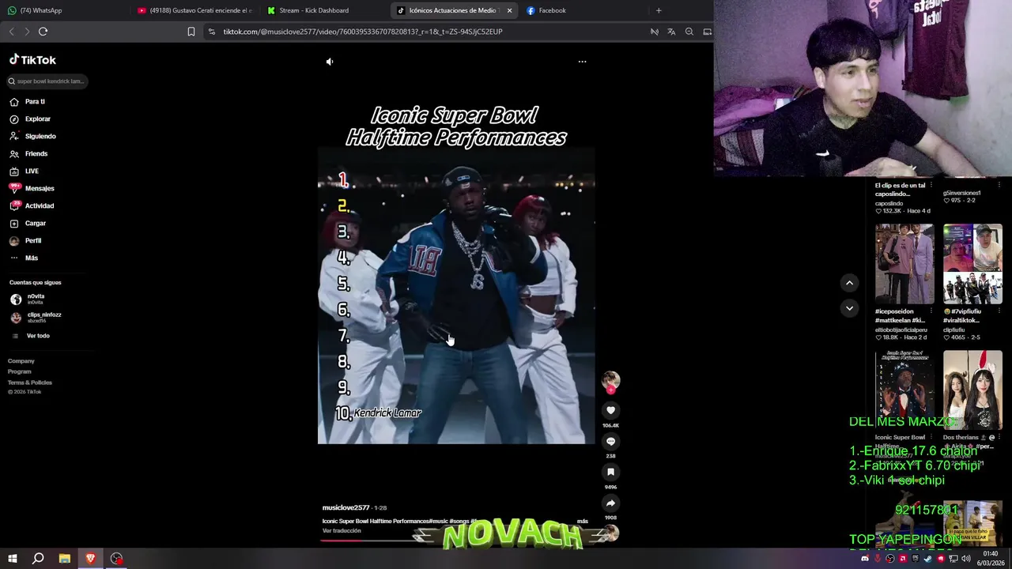Go to the next video with down chevron

849,308
